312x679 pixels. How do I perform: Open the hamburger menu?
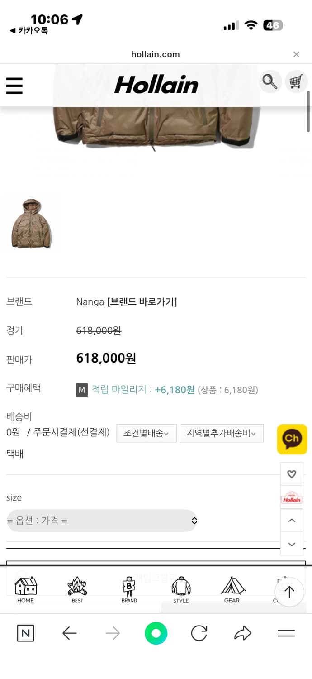(14, 86)
